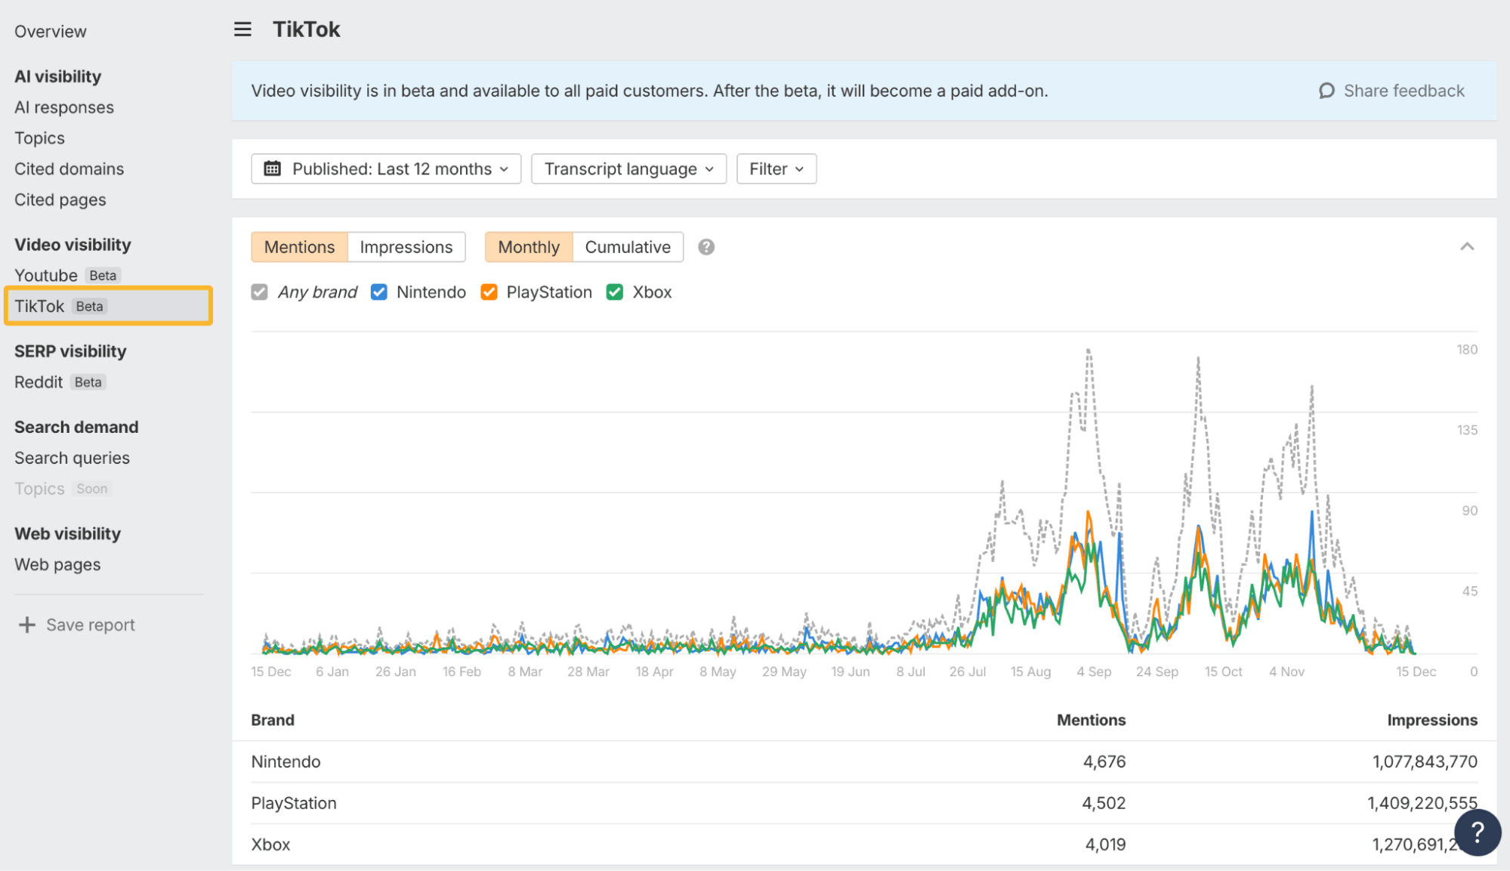
Task: Go to Youtube Beta in sidebar
Action: [47, 275]
